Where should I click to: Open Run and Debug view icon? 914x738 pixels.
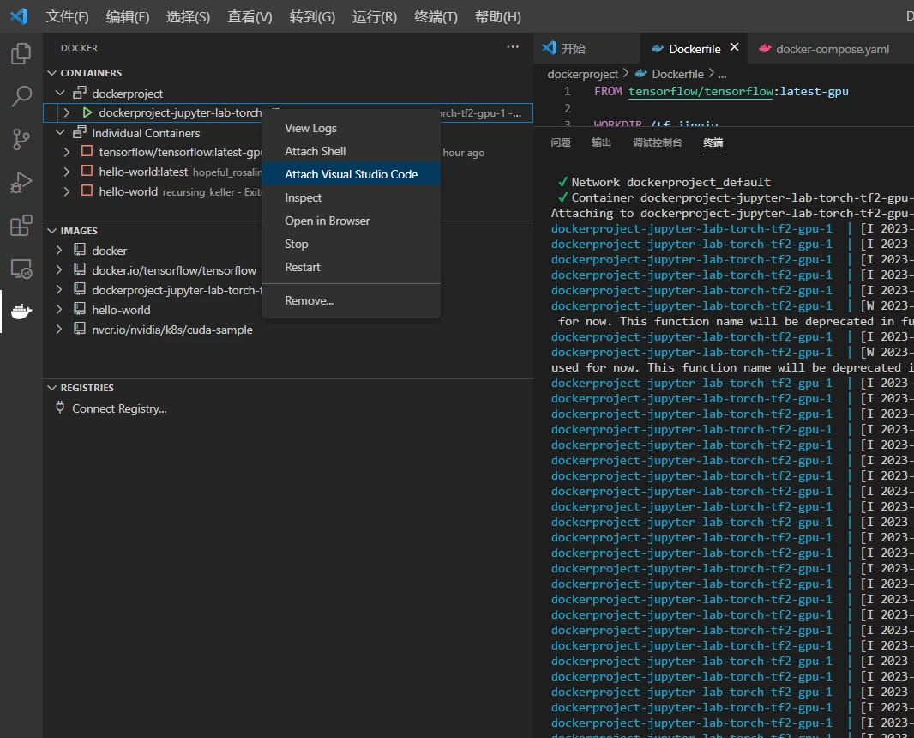tap(21, 183)
